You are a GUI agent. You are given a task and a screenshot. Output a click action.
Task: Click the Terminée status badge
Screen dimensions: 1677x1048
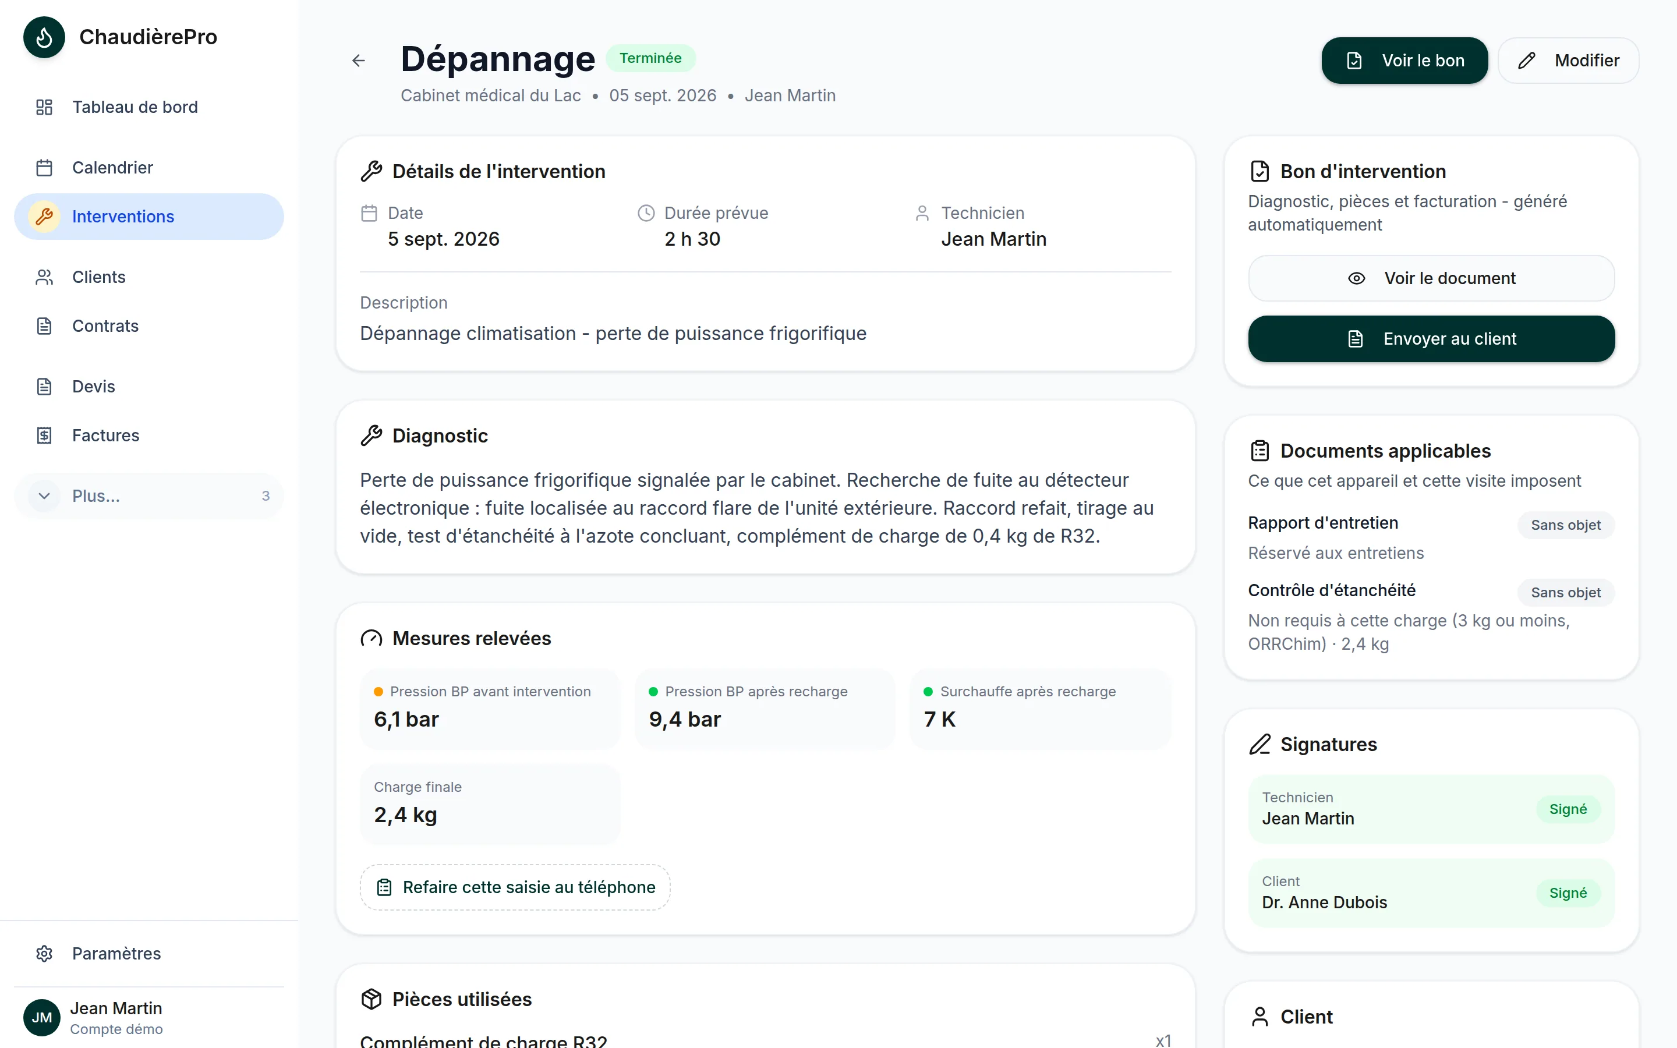pyautogui.click(x=650, y=58)
